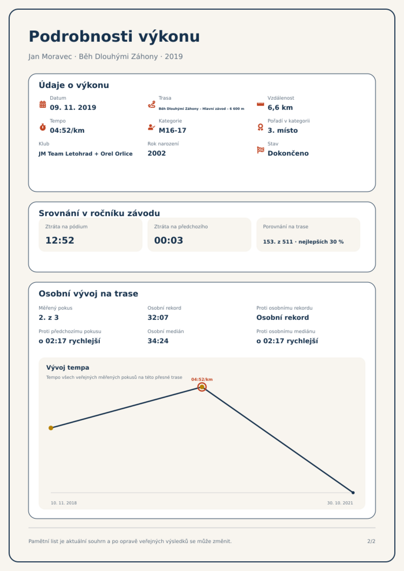Select the first chart point from 10. 11. 2018
The width and height of the screenshot is (404, 571).
click(51, 428)
